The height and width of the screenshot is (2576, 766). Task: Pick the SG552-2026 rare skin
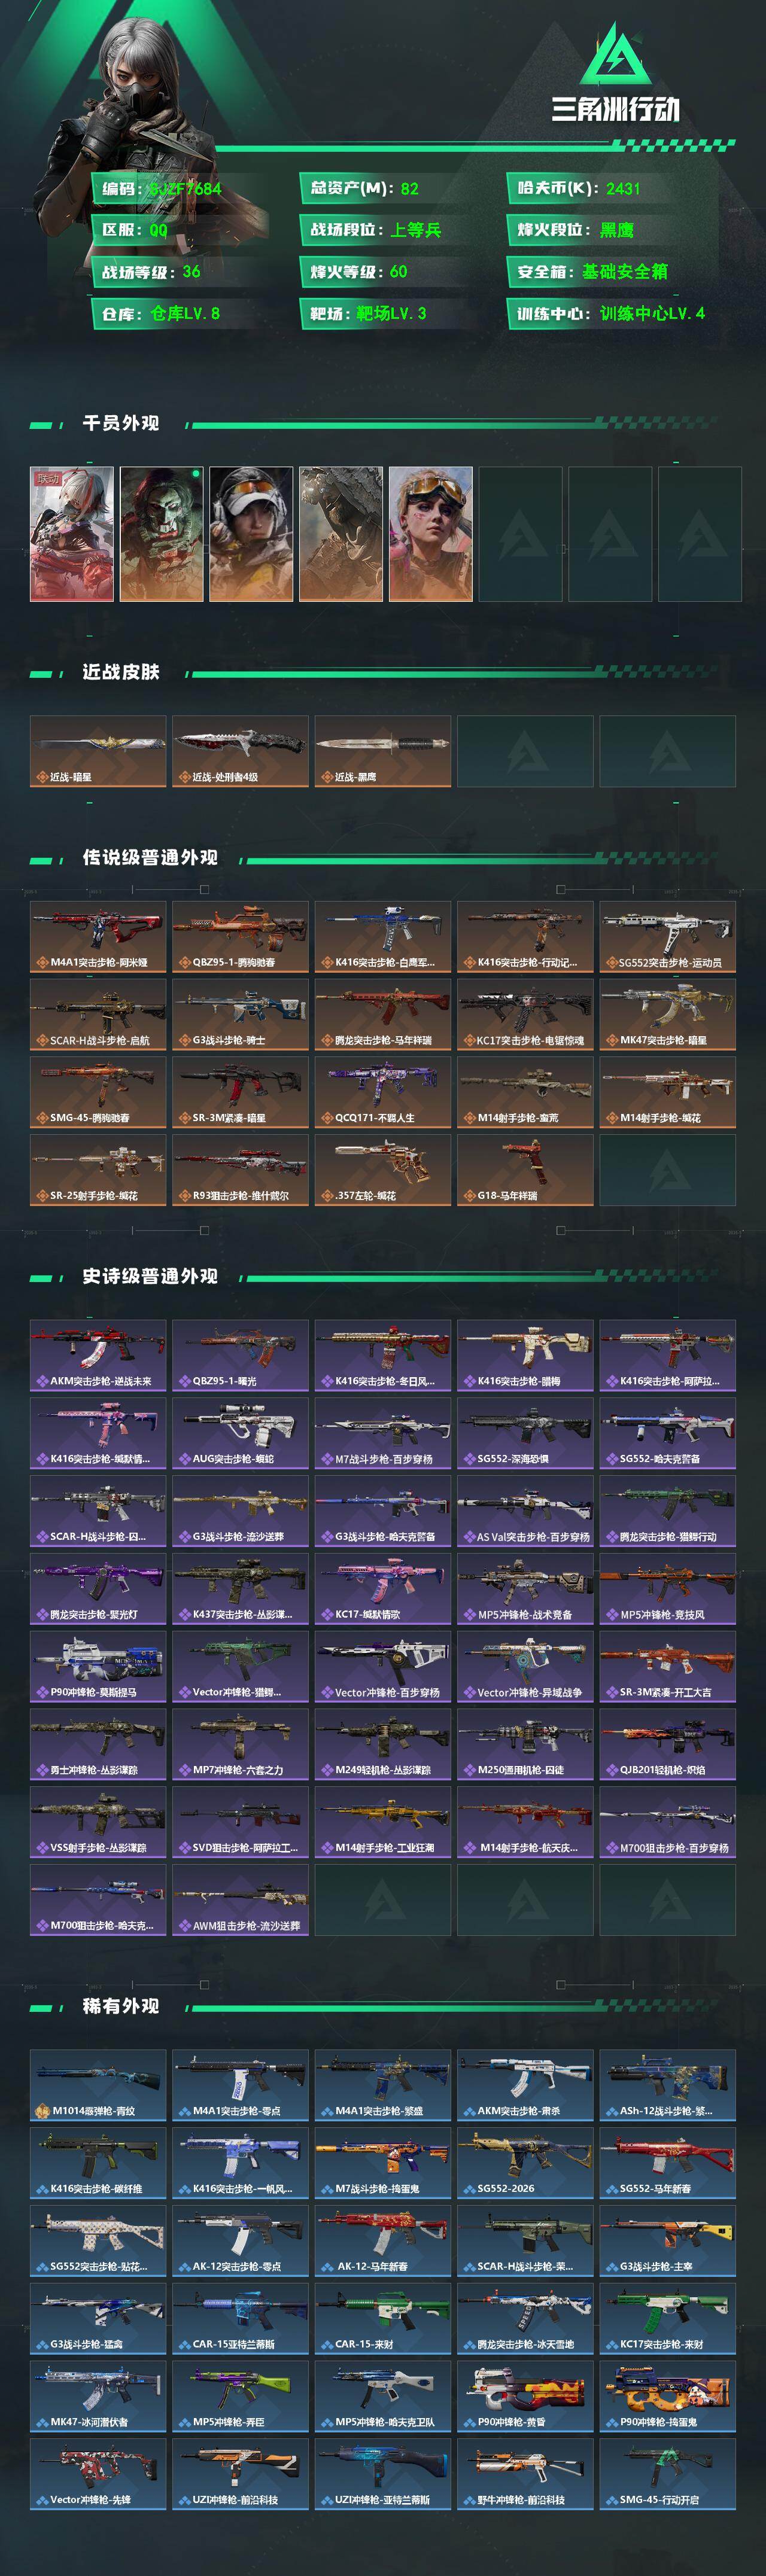pyautogui.click(x=525, y=2163)
